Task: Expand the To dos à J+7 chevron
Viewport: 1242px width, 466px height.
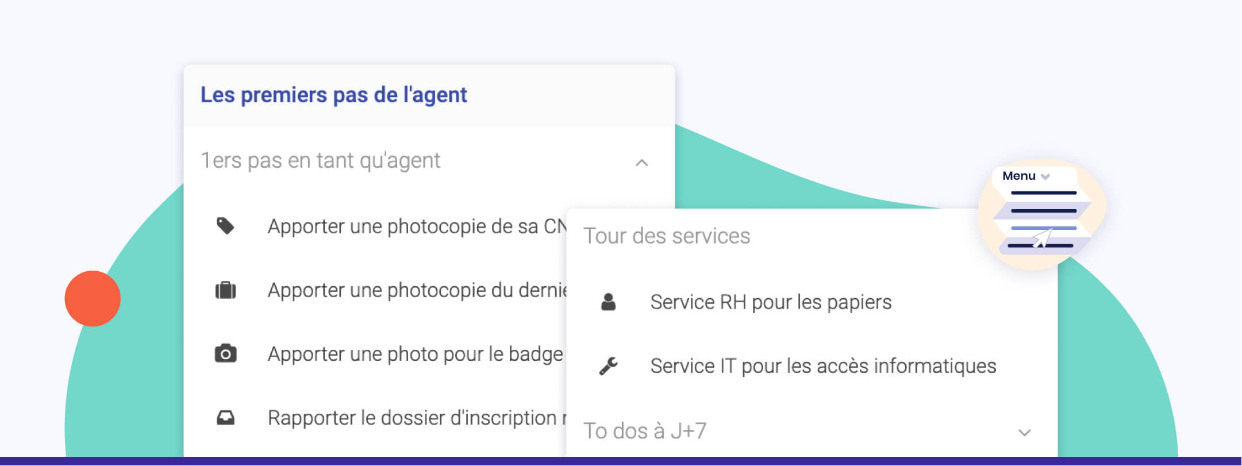Action: pos(1024,432)
